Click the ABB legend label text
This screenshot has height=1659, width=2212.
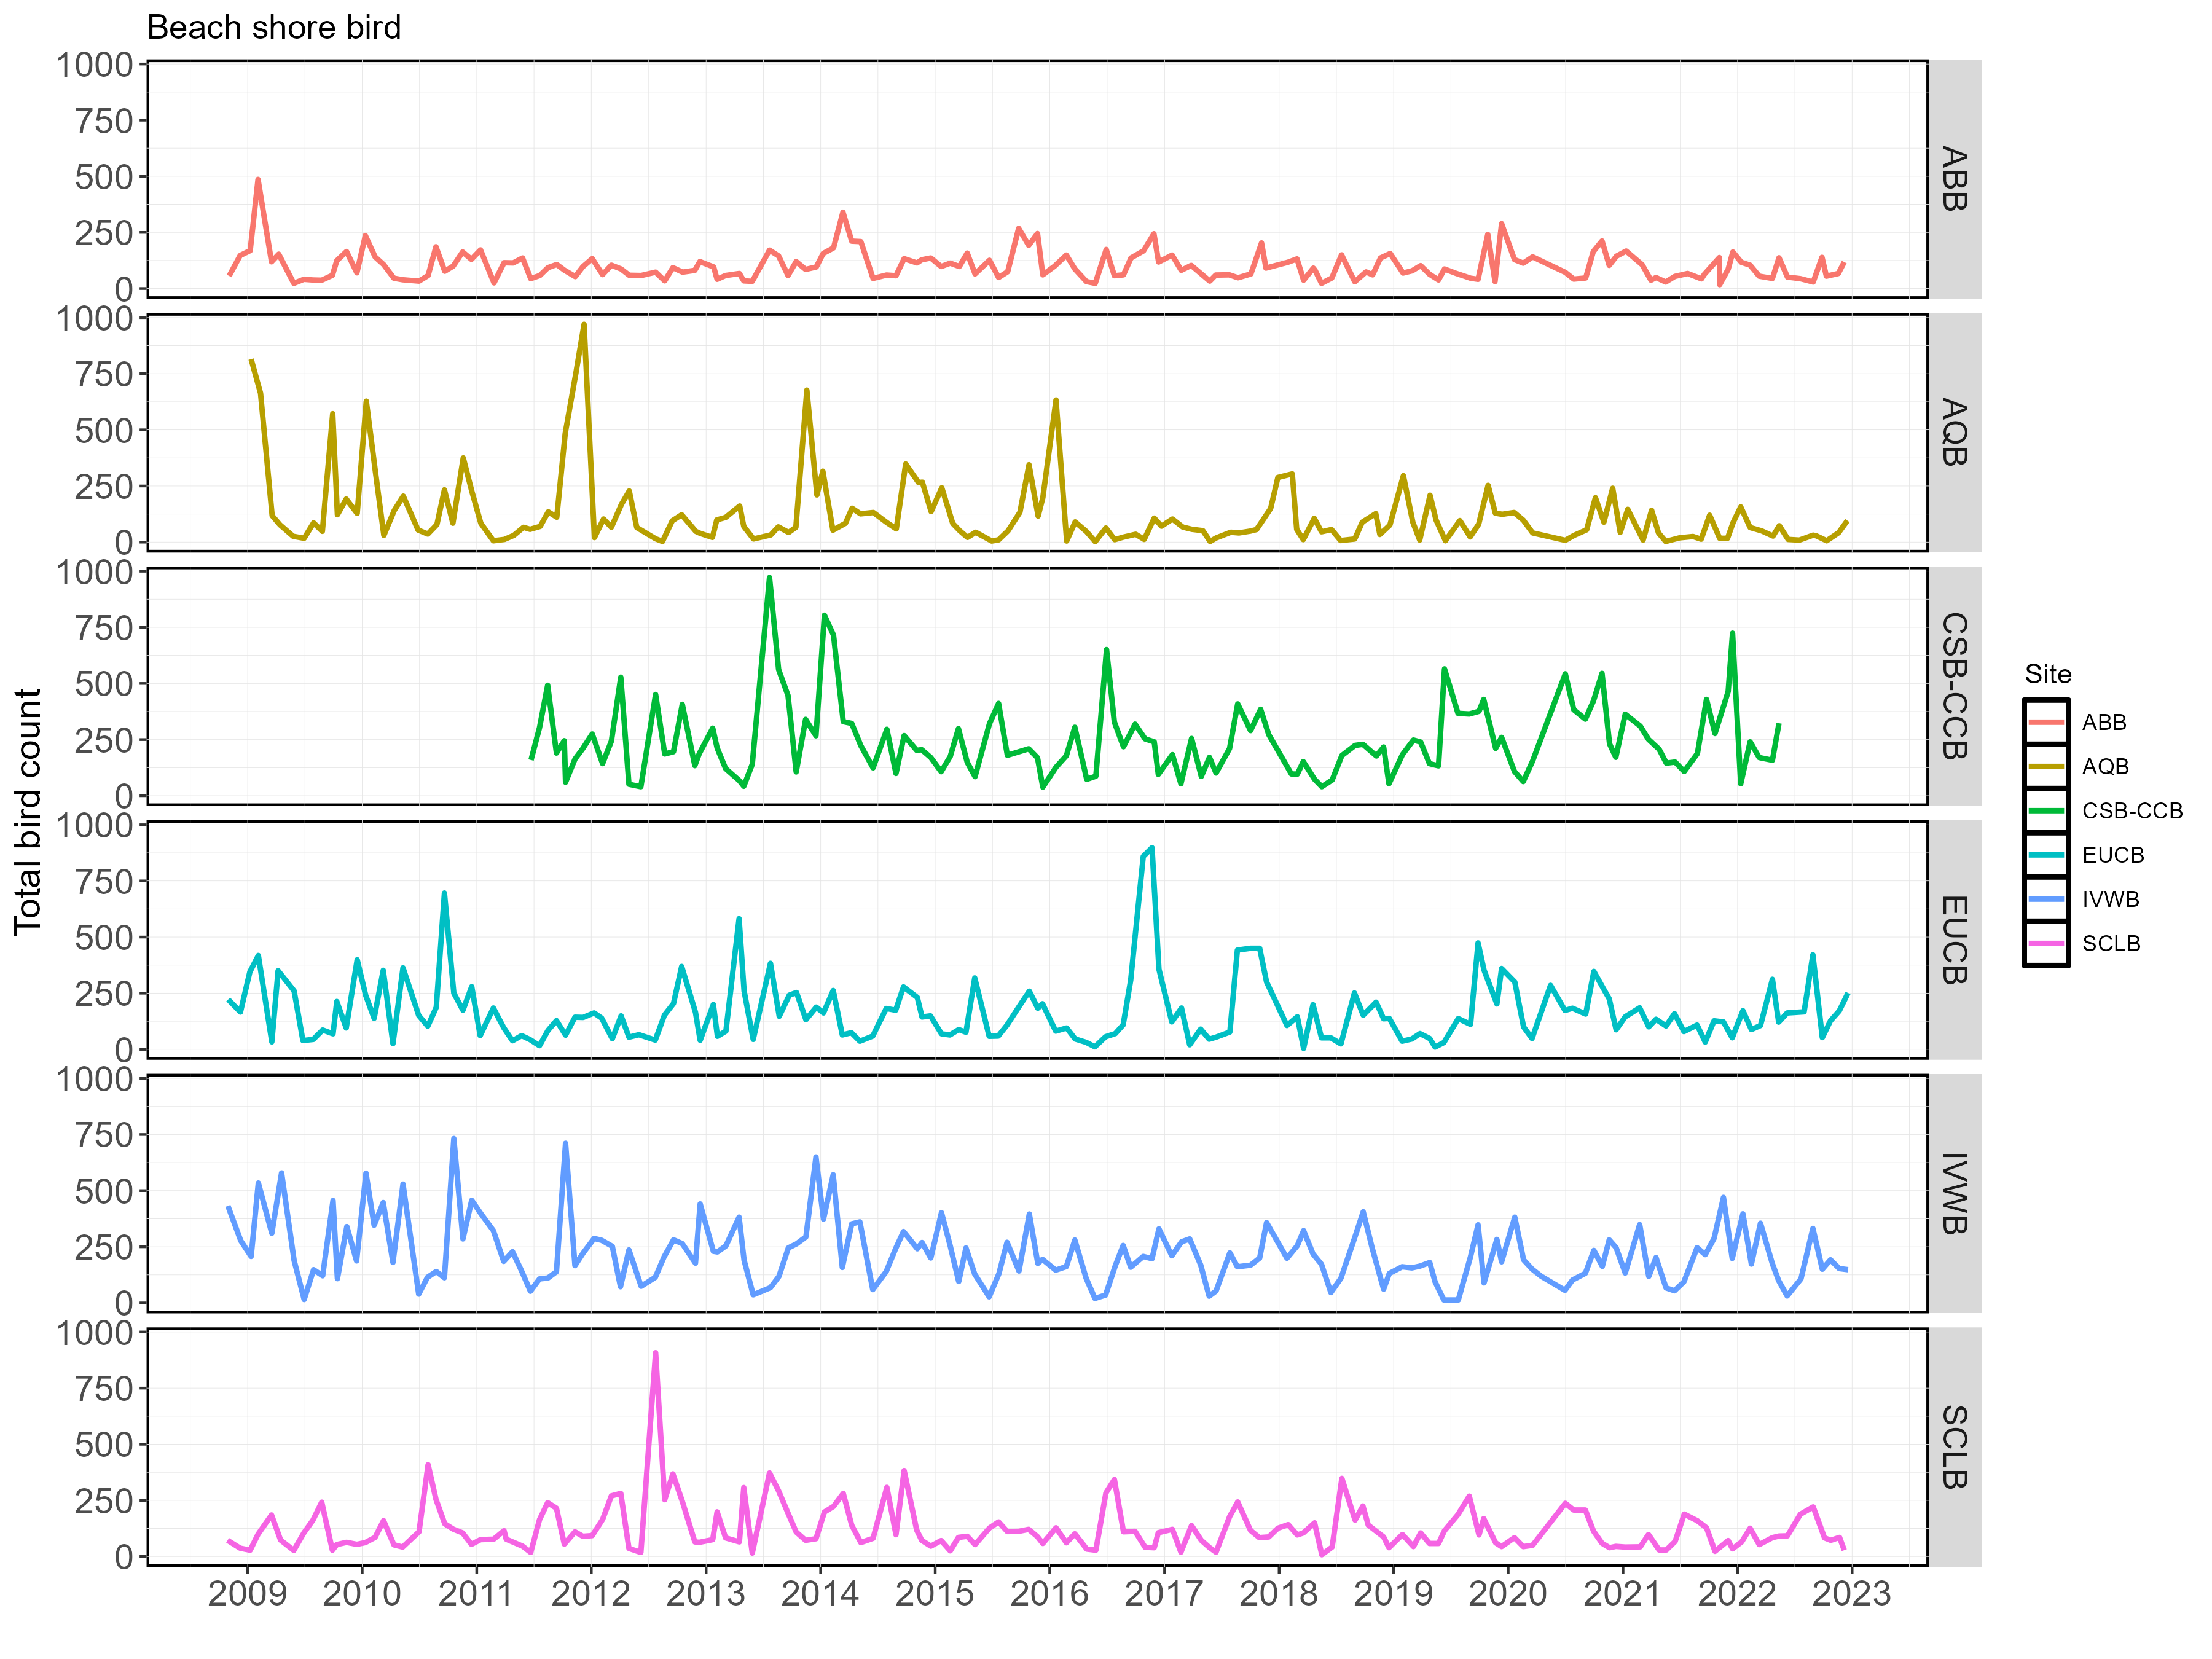[2104, 722]
